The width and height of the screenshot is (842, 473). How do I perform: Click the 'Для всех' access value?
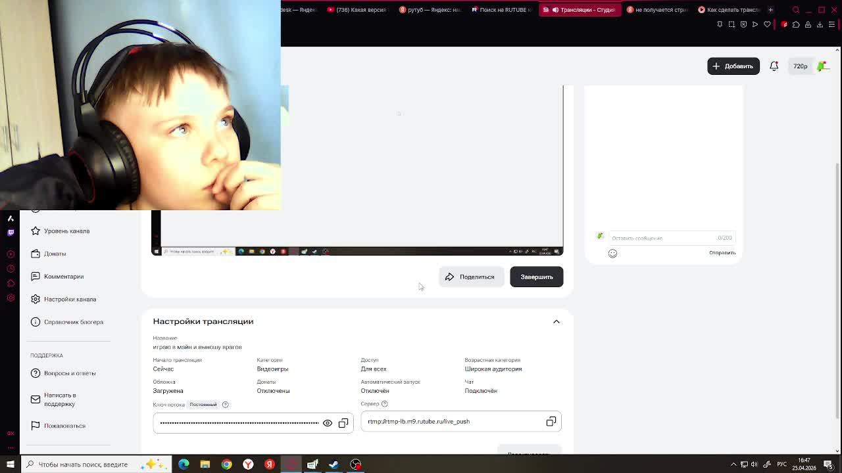(374, 369)
